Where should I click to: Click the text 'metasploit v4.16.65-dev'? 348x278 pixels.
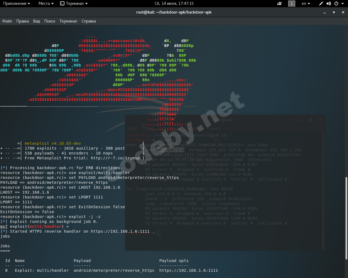pyautogui.click(x=53, y=143)
